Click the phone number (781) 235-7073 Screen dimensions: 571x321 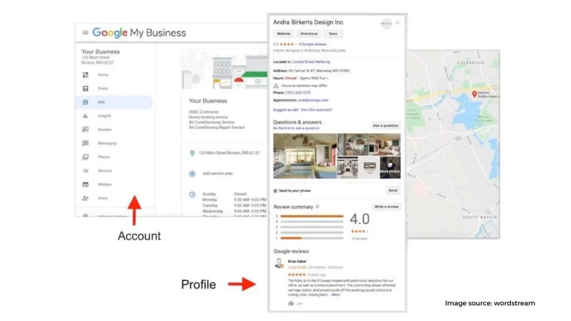click(x=298, y=93)
